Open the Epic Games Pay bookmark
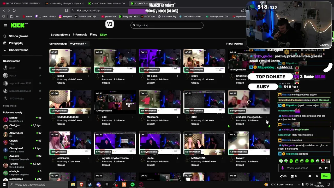The height and width of the screenshot is (188, 334). point(167,16)
